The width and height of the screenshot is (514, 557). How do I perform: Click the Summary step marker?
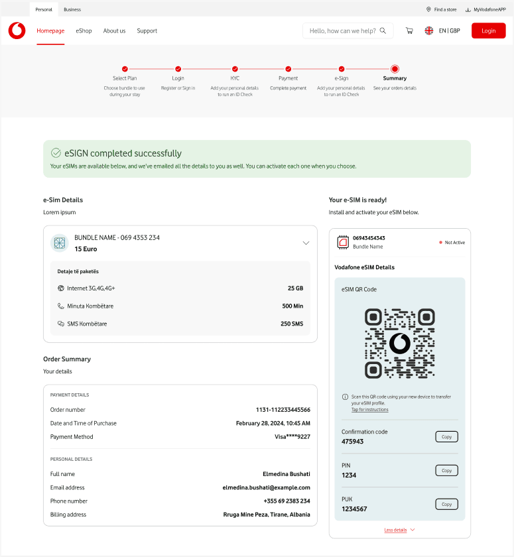[x=395, y=69]
